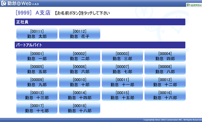Click the ログアウト logout button
Viewport: 202px width, 122px height.
coord(194,5)
